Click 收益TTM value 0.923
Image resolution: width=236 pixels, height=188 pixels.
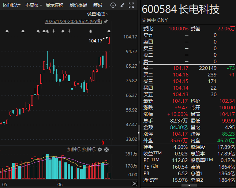tap(181, 154)
